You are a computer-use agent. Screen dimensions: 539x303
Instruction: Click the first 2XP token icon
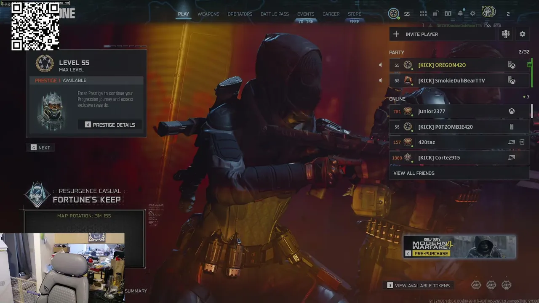coord(476,285)
